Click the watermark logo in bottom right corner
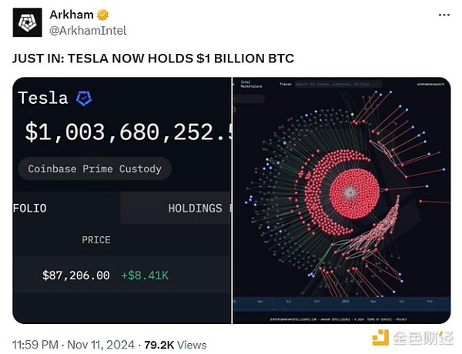This screenshot has width=462, height=354. 413,338
